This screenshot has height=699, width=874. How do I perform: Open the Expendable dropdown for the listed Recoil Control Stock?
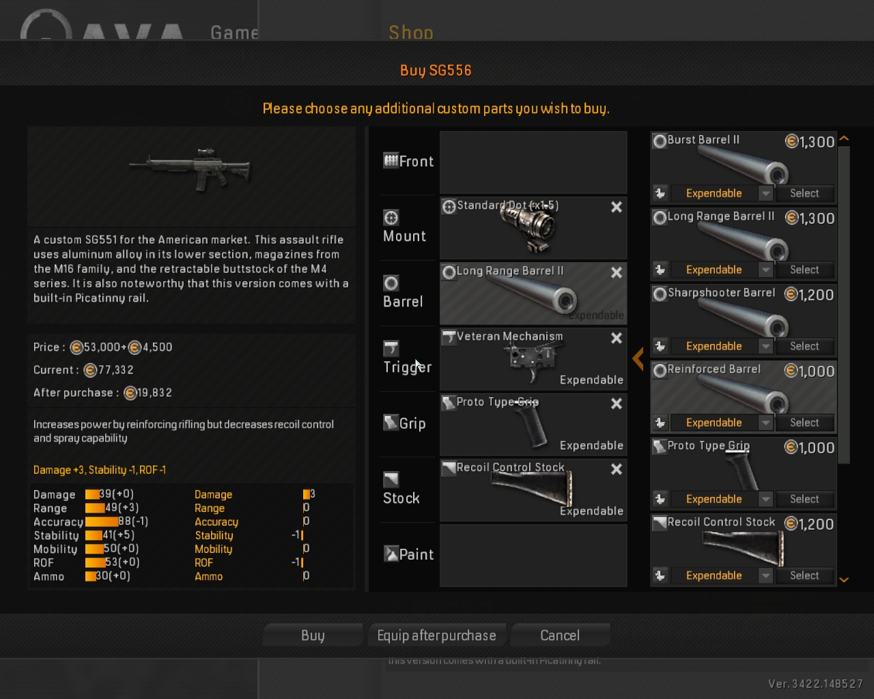pyautogui.click(x=765, y=576)
